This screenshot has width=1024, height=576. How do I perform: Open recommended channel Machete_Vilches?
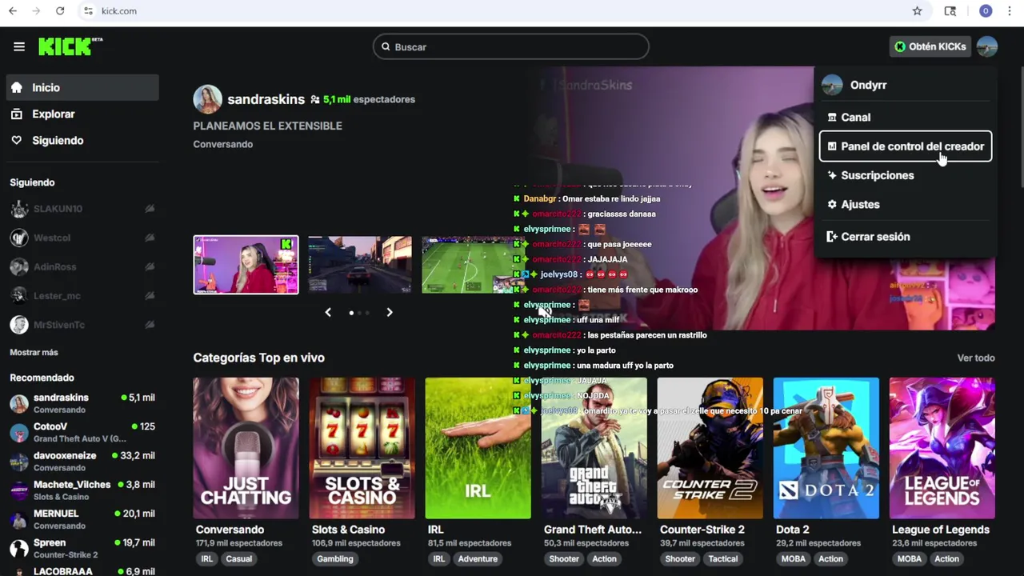tap(82, 490)
